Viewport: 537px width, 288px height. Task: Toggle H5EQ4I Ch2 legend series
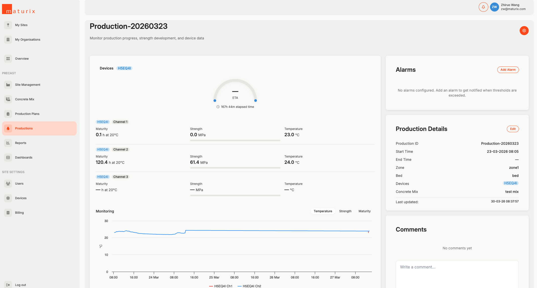point(249,286)
